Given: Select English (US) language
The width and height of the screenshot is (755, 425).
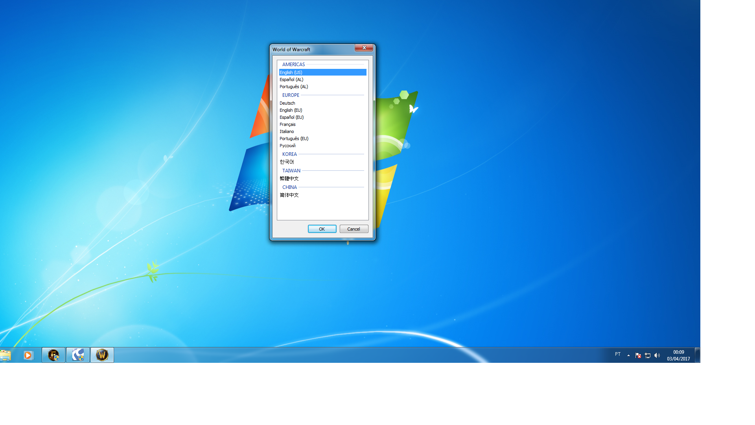Looking at the screenshot, I should 323,72.
